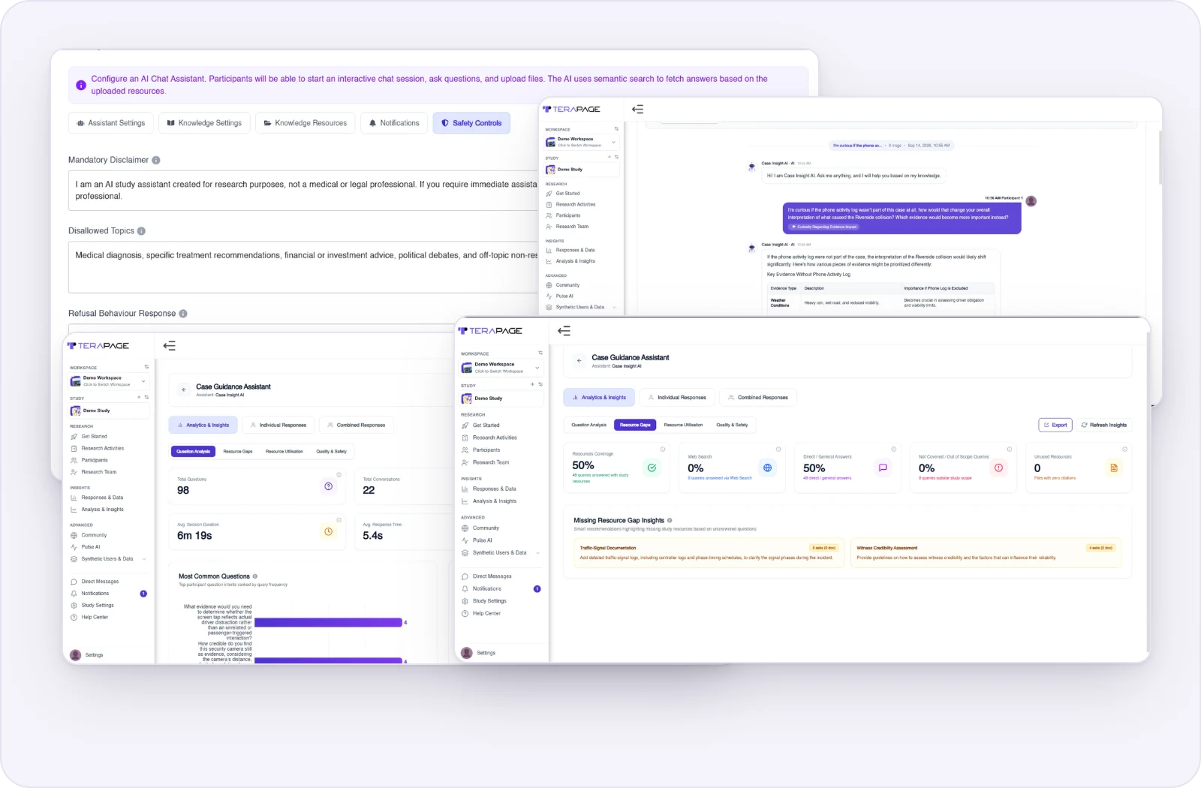Image resolution: width=1201 pixels, height=788 pixels.
Task: Open Pulse AI in Resource Gaps window sidebar
Action: point(483,540)
